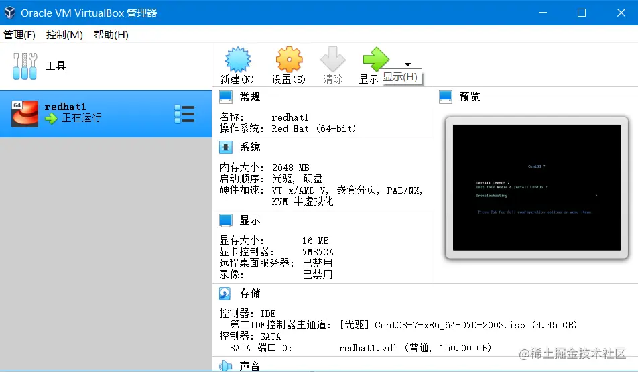Click the redhat1 name in VM list
Viewport: 638px width, 372px height.
tap(66, 107)
